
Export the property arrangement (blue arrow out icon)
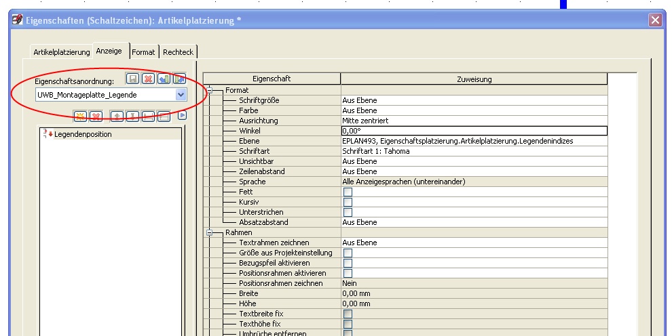click(x=180, y=79)
